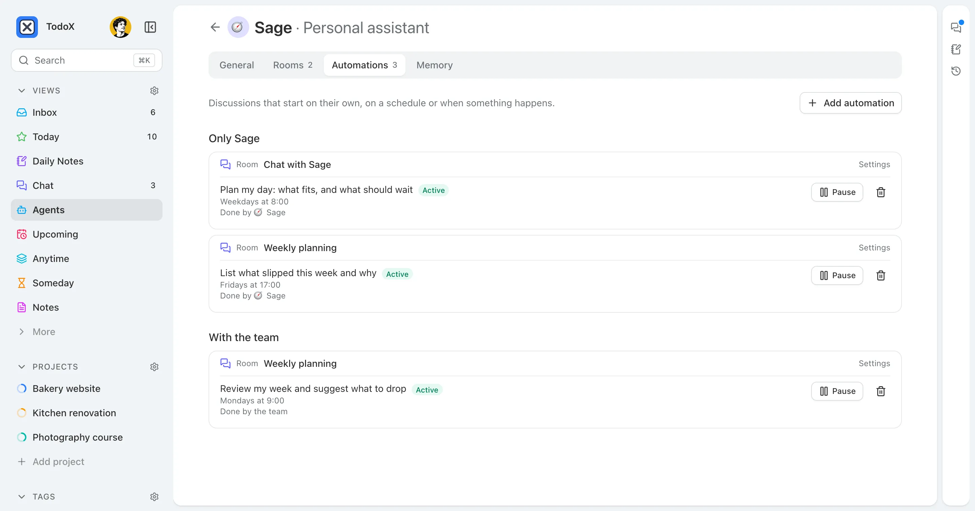Delete the Review my week automation

point(881,391)
